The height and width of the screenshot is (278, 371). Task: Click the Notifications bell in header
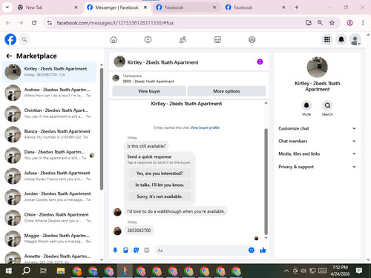(341, 39)
